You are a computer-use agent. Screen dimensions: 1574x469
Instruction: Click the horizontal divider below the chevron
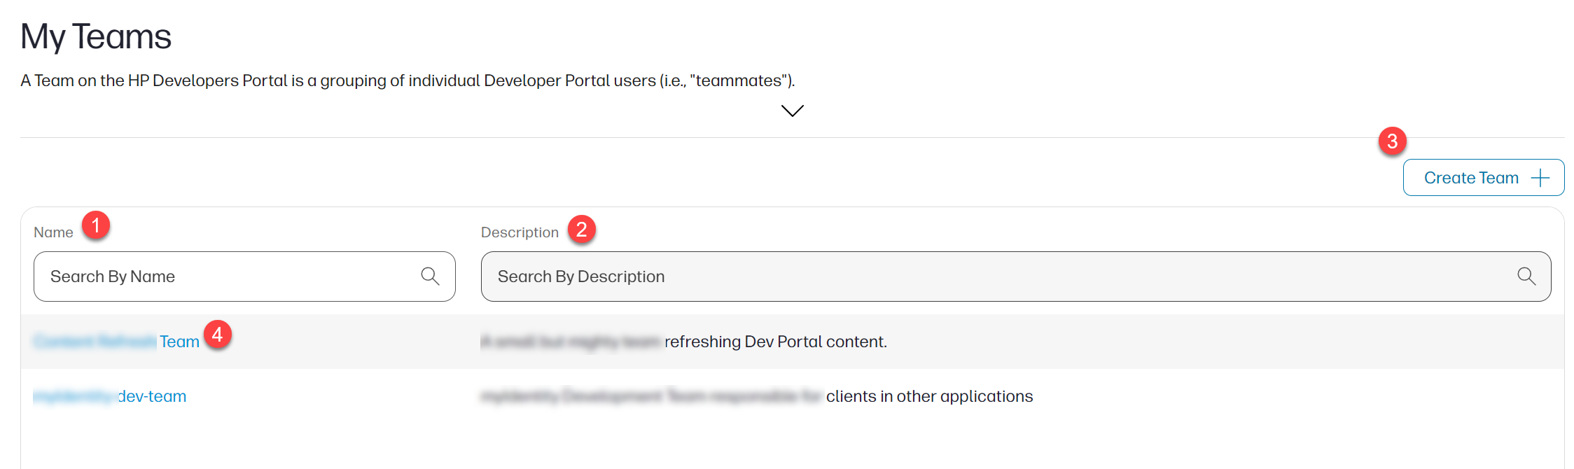click(792, 137)
